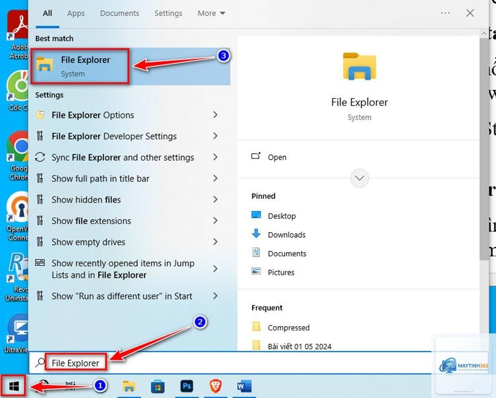Open Brave browser from the taskbar
The height and width of the screenshot is (398, 496).
[x=215, y=386]
